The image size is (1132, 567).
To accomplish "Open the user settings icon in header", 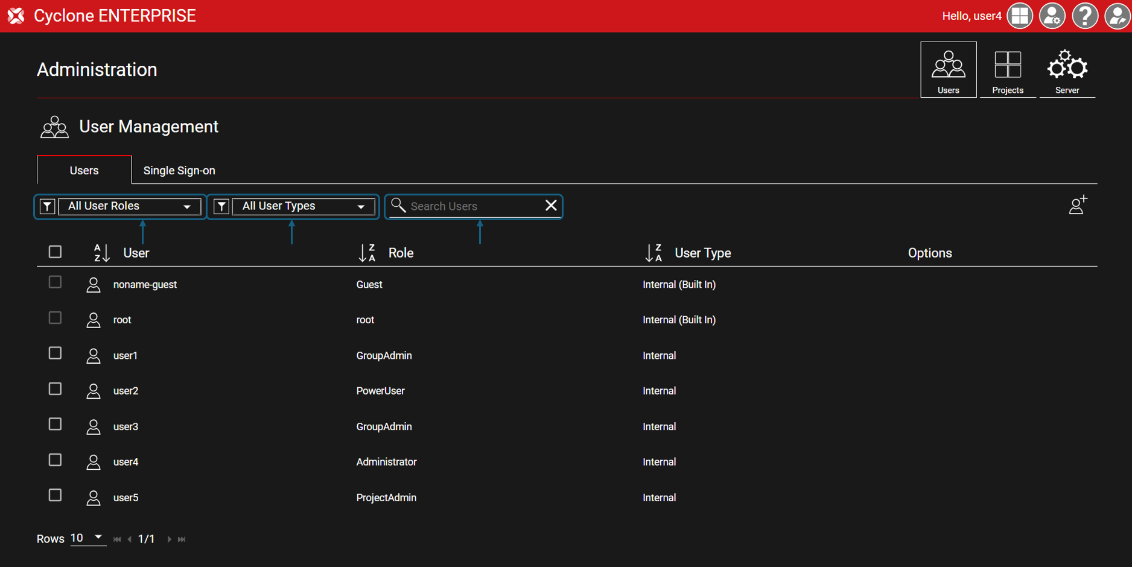I will [x=1052, y=16].
